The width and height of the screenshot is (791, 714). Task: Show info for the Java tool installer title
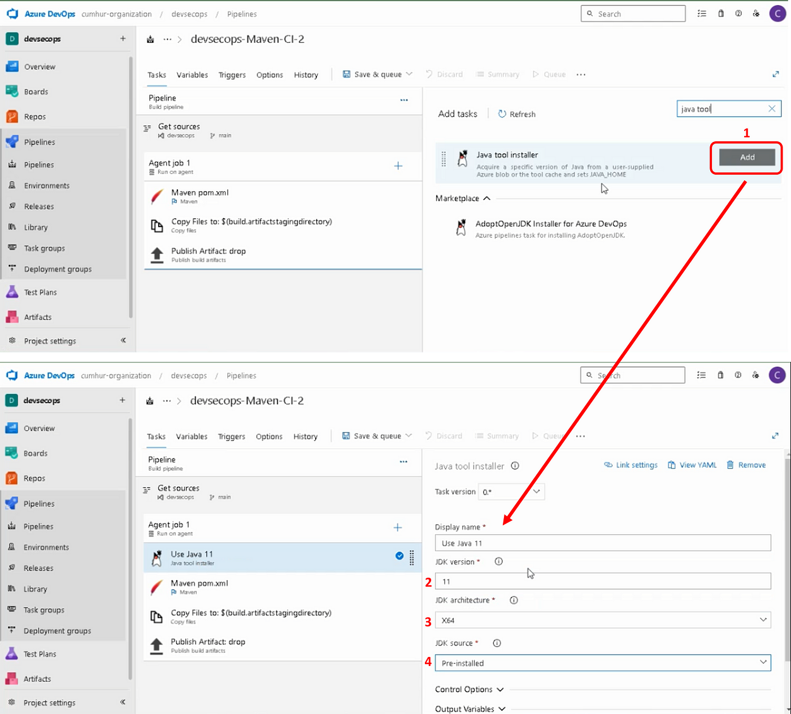tap(515, 466)
